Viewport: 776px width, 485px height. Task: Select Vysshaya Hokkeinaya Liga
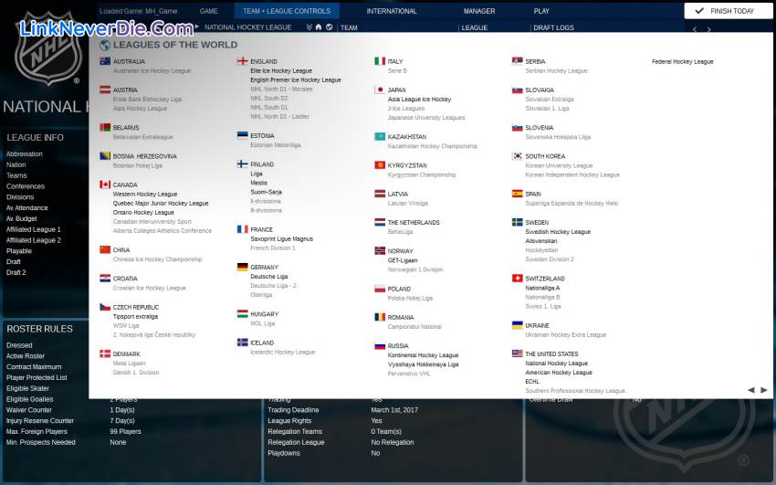(423, 364)
